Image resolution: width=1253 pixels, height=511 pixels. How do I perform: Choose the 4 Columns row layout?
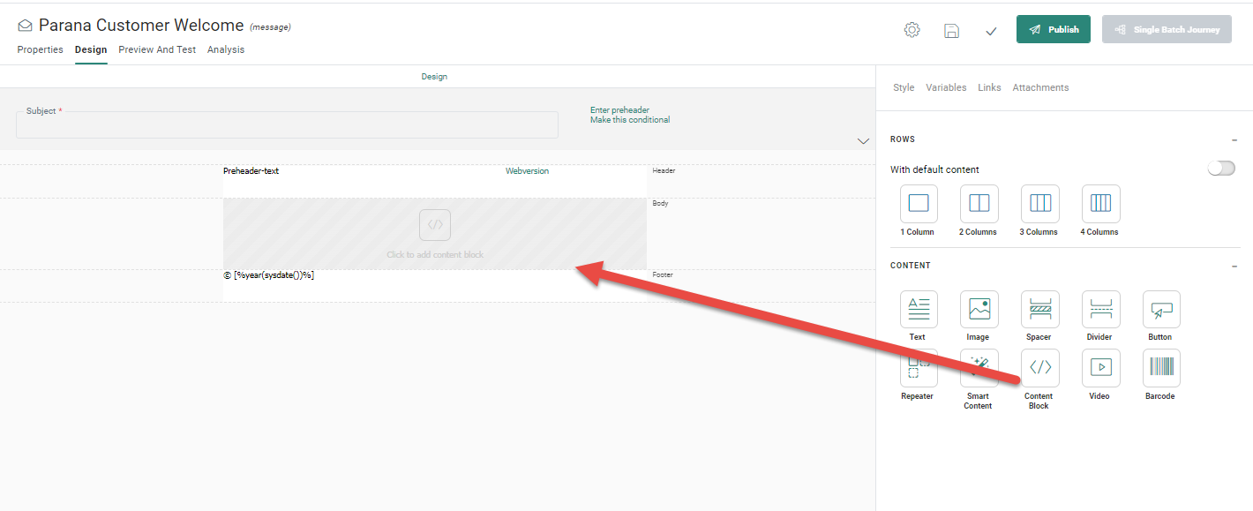[1100, 204]
